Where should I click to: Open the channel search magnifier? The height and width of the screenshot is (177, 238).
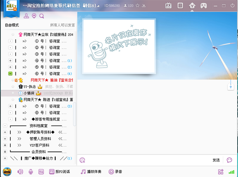pos(41,16)
